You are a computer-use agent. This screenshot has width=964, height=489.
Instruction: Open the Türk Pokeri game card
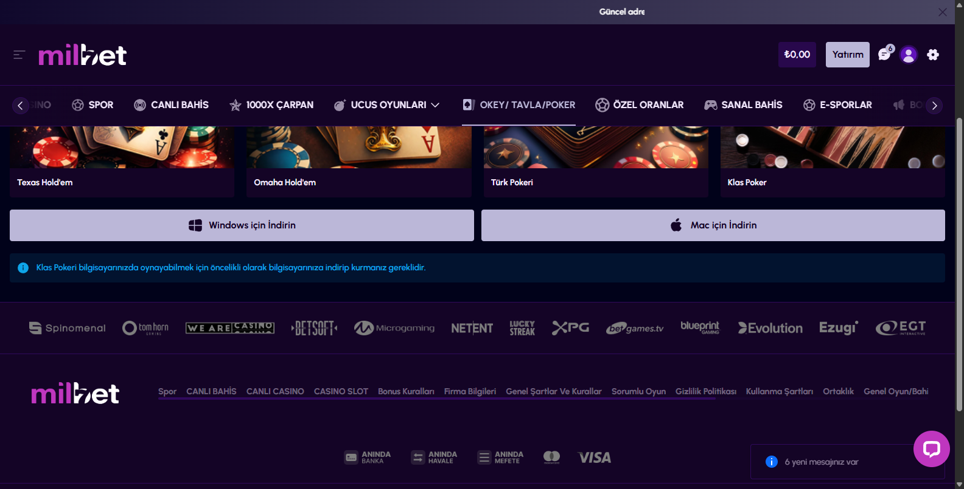596,162
